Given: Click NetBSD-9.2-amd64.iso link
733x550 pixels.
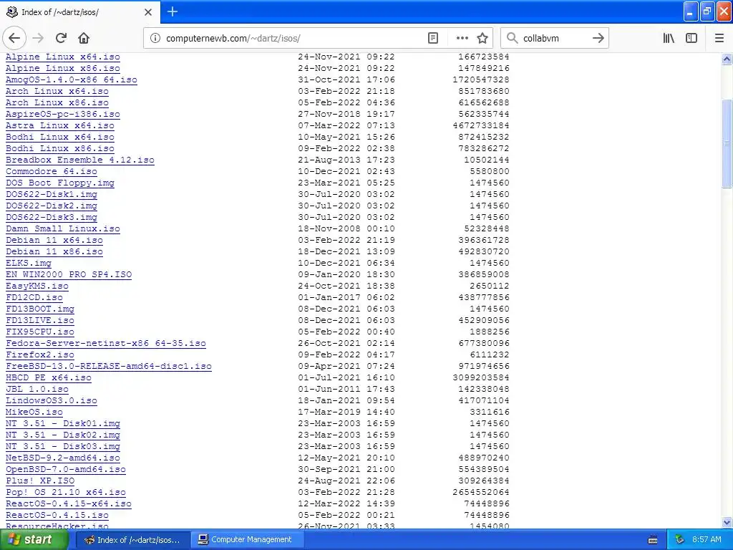Looking at the screenshot, I should click(x=63, y=458).
